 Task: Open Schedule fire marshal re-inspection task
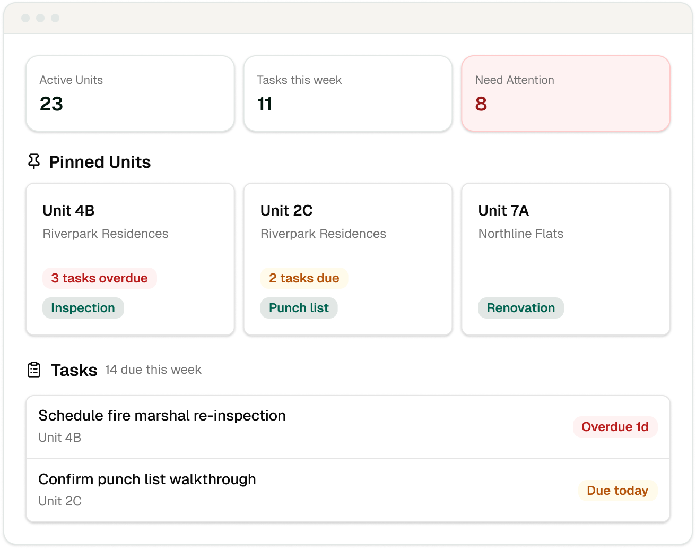[x=348, y=427]
